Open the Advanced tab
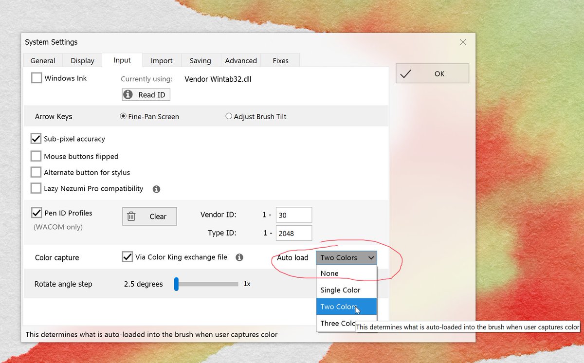 [241, 60]
